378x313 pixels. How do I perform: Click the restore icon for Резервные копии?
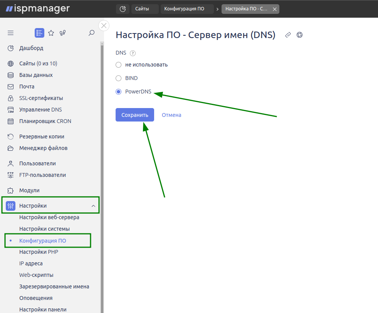click(x=11, y=137)
